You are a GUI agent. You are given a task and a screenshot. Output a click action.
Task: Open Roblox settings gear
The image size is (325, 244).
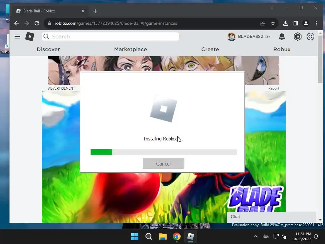[x=310, y=37]
